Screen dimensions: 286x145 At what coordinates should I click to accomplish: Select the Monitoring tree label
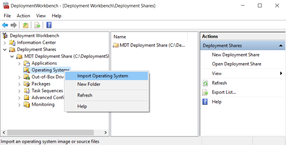pyautogui.click(x=43, y=104)
